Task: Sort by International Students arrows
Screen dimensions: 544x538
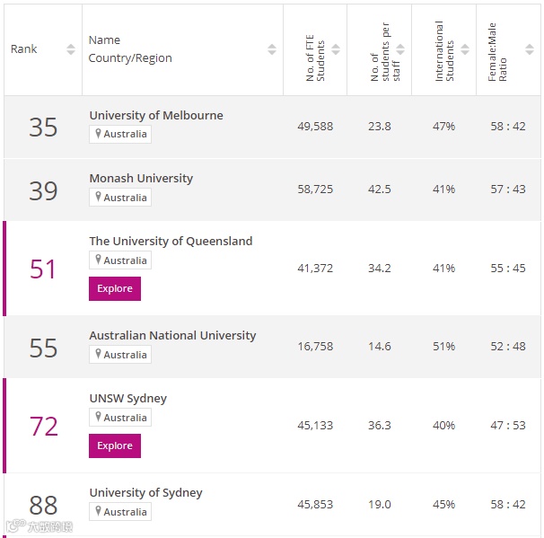Action: tap(465, 49)
